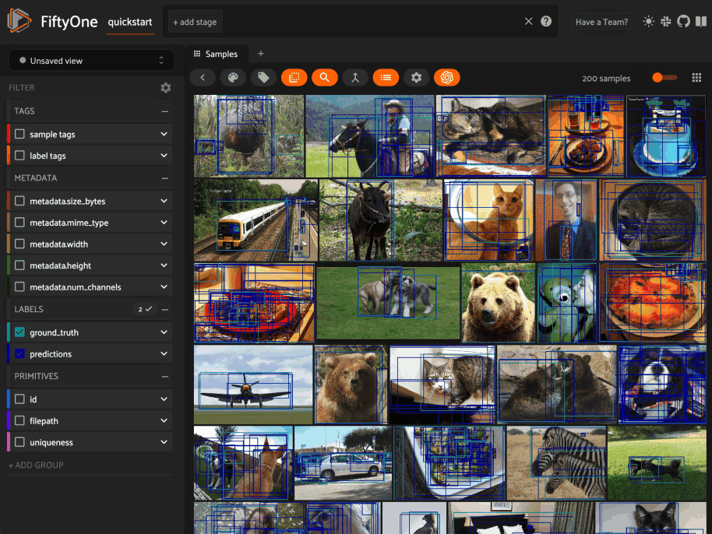Open the Slack community icon
Image resolution: width=712 pixels, height=534 pixels.
(x=666, y=21)
